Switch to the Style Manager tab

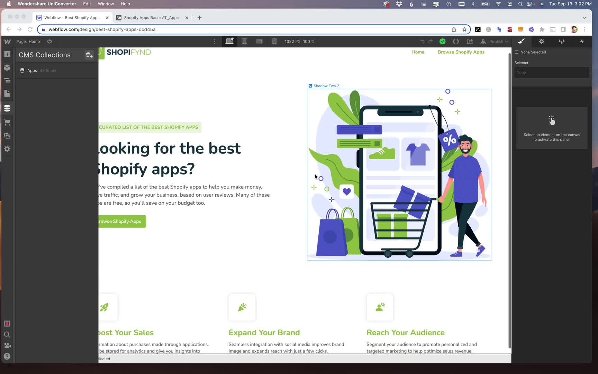562,42
